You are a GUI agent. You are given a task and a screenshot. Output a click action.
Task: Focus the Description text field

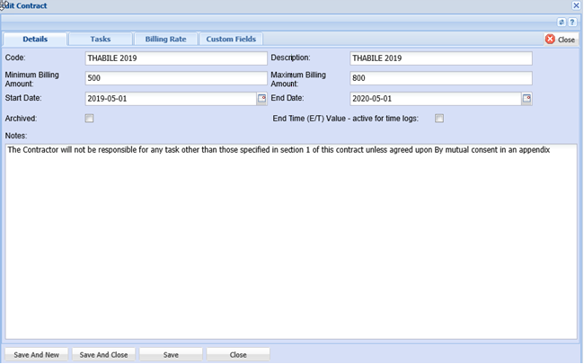(x=440, y=58)
